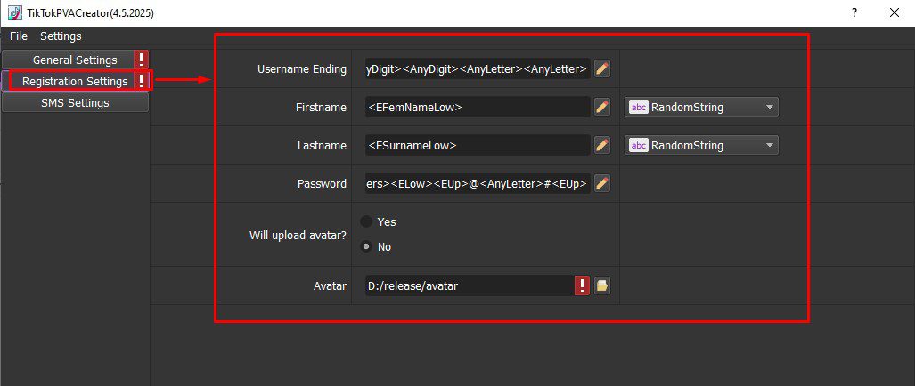The width and height of the screenshot is (915, 386).
Task: Switch to SMS Settings tab
Action: click(x=75, y=103)
